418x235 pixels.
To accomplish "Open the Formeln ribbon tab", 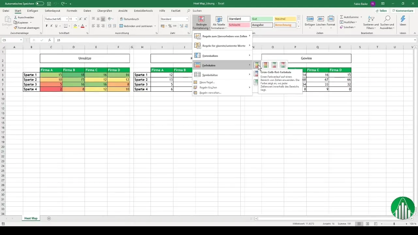I will click(x=72, y=11).
